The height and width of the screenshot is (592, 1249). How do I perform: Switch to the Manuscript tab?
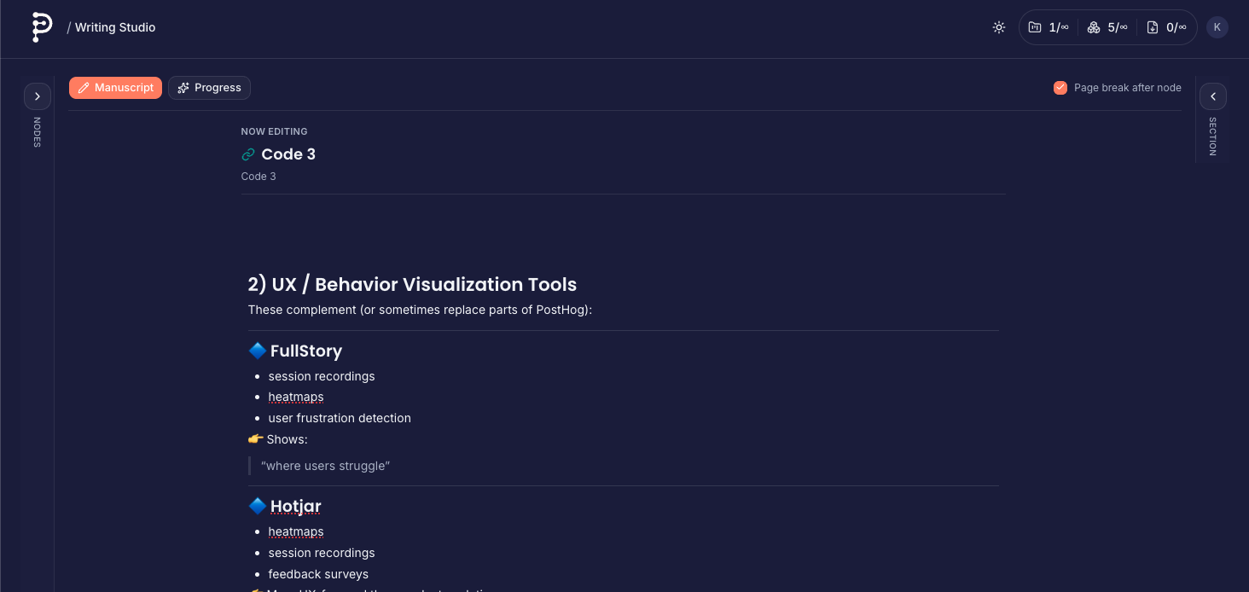tap(115, 88)
